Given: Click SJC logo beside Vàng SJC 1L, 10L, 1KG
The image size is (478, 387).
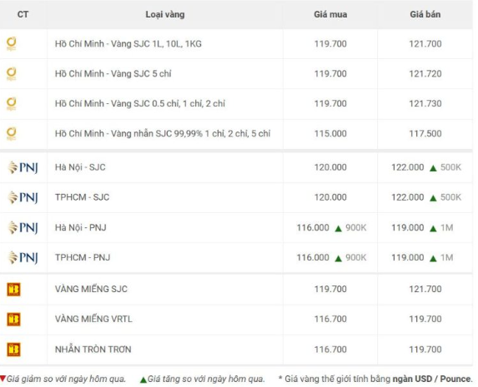Looking at the screenshot, I should 12,44.
